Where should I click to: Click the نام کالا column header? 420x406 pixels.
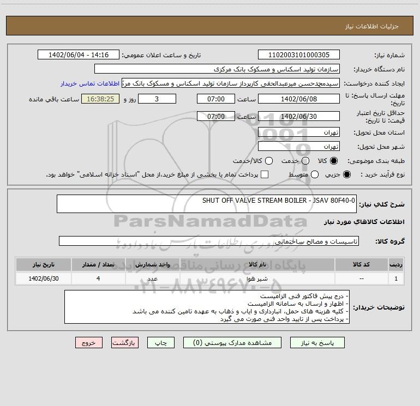pyautogui.click(x=257, y=264)
